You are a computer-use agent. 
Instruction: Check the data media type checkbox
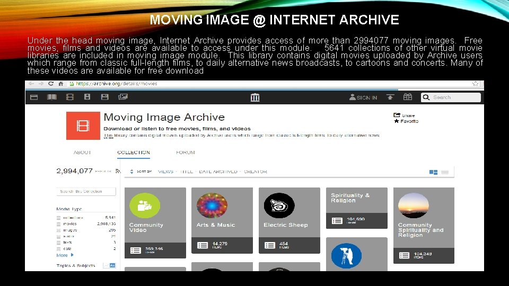(58, 249)
